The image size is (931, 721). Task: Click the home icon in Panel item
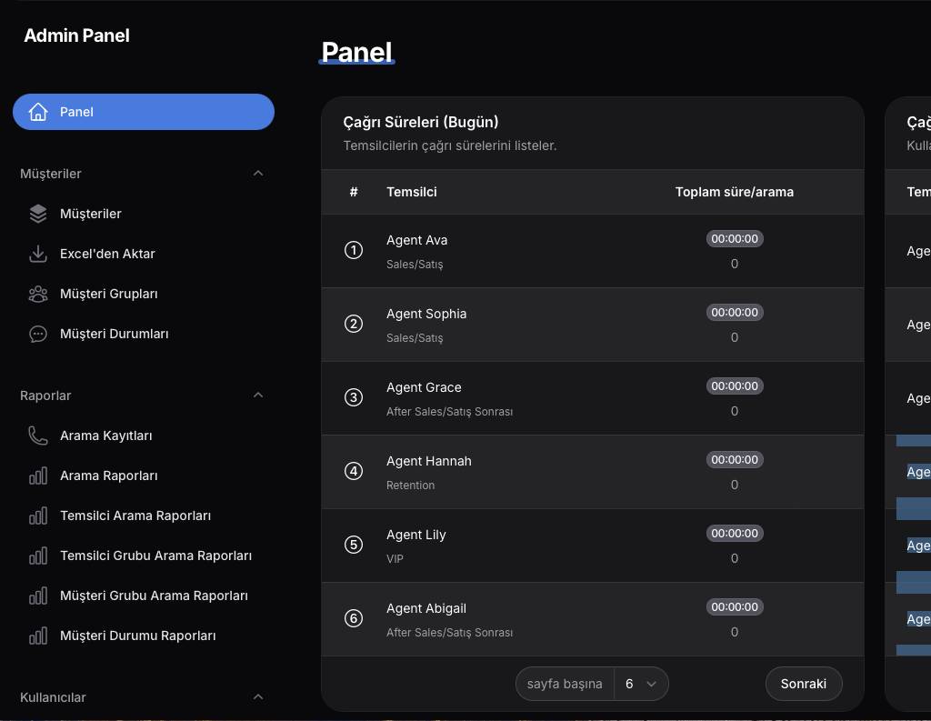click(x=38, y=112)
